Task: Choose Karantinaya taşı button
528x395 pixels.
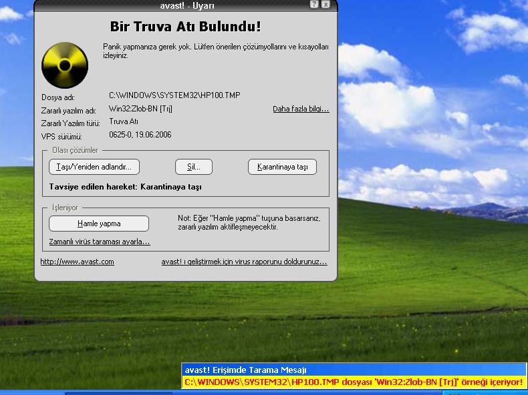Action: point(282,167)
